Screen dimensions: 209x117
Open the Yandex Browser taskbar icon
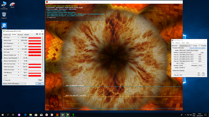47,115
